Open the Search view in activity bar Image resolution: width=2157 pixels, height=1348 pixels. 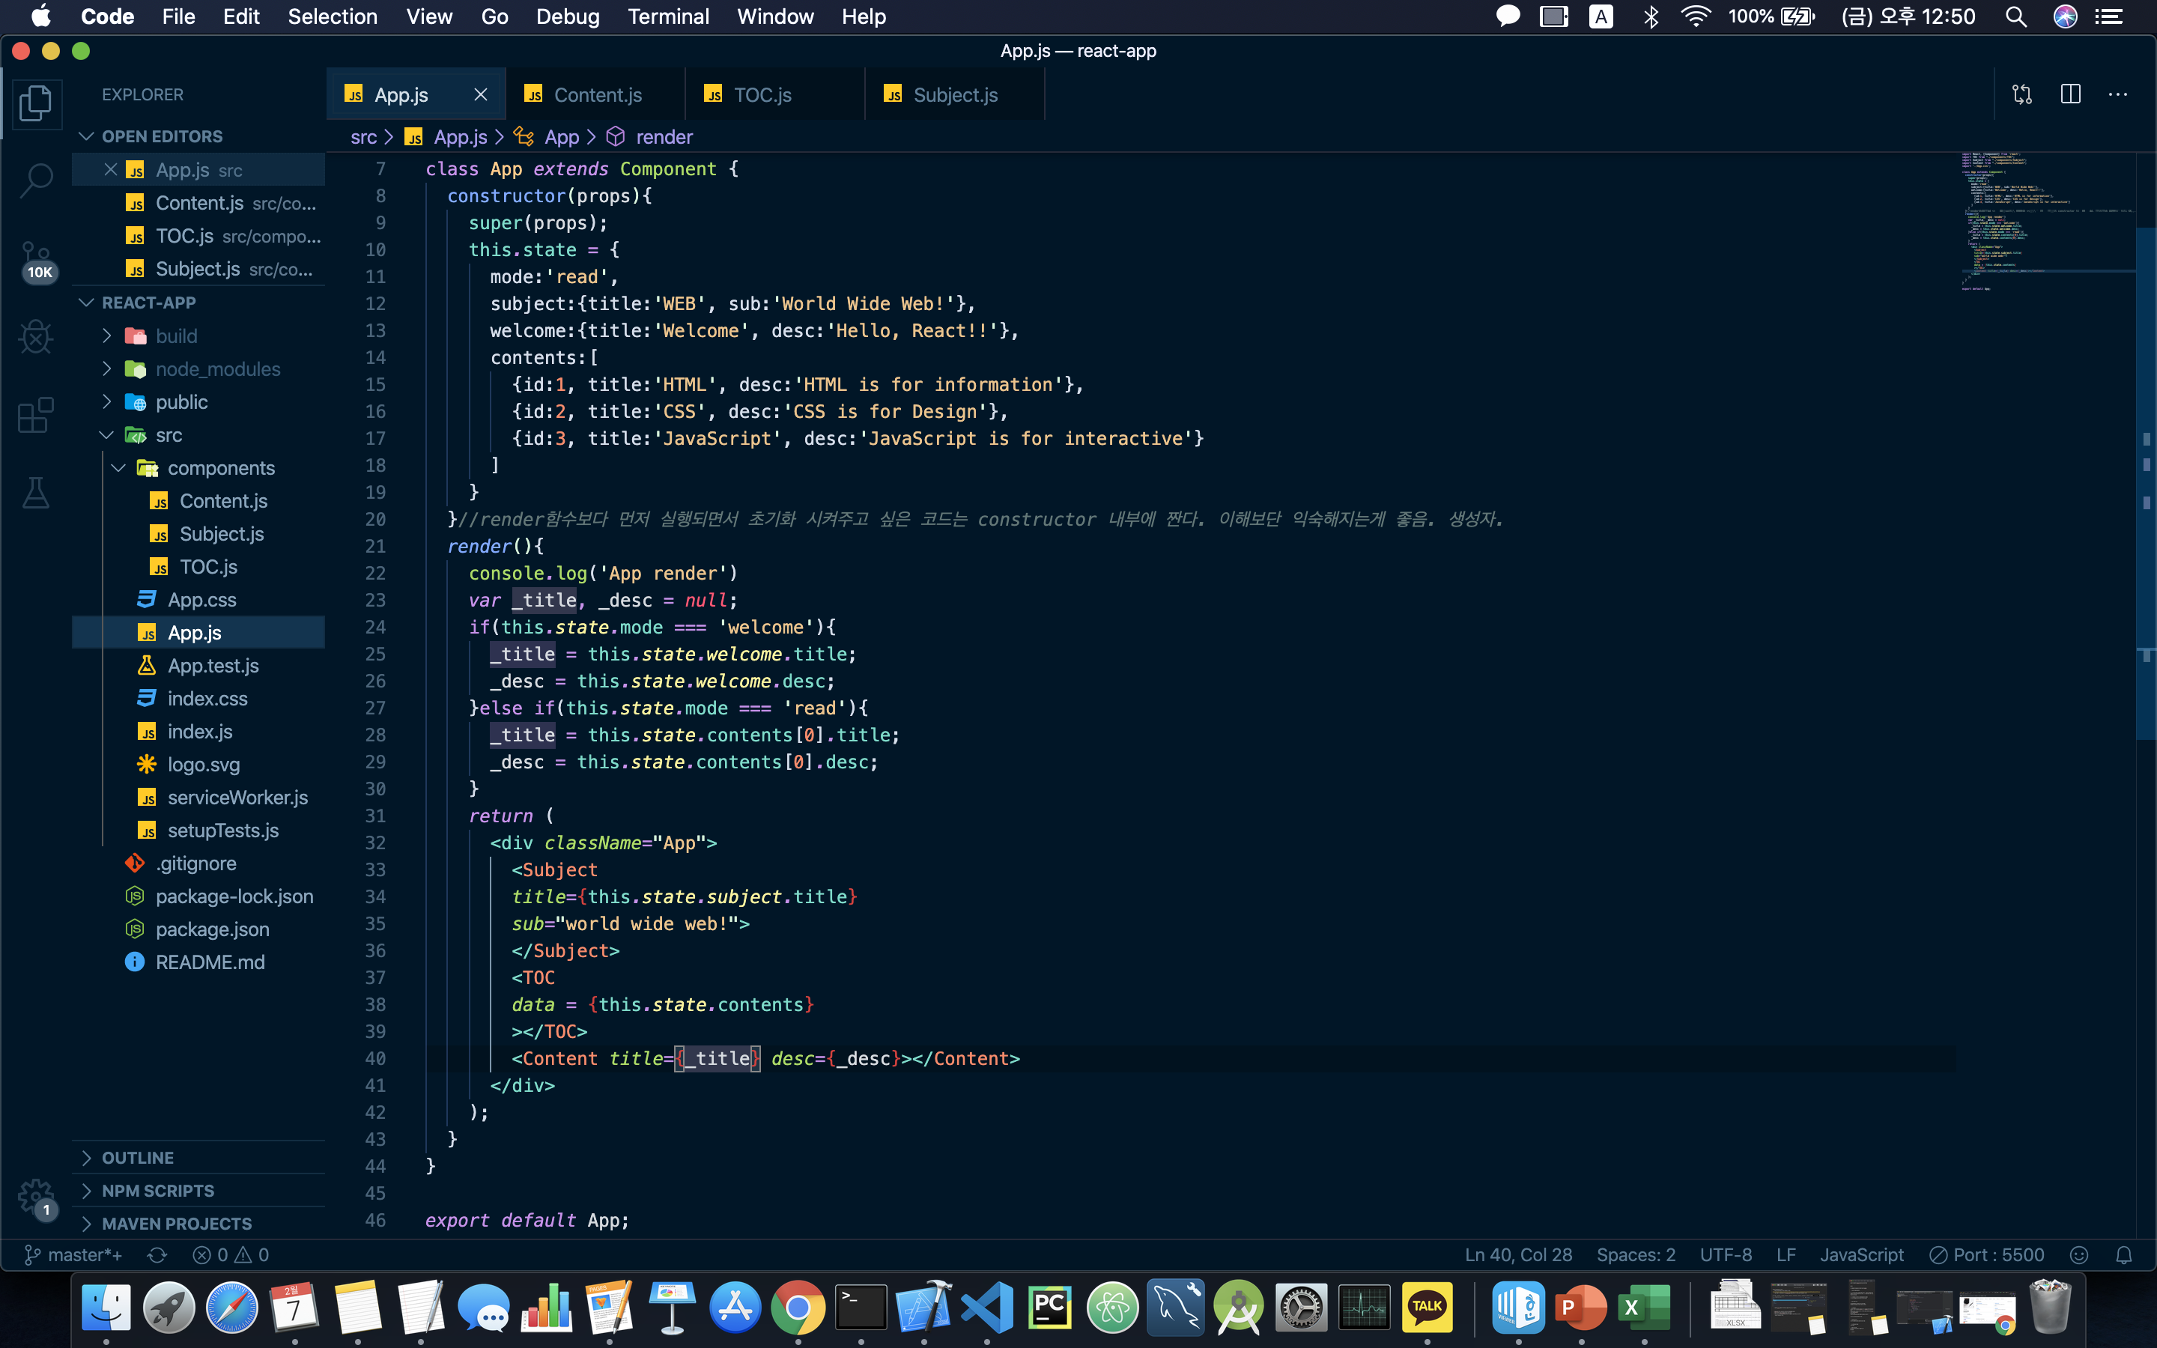click(x=36, y=180)
